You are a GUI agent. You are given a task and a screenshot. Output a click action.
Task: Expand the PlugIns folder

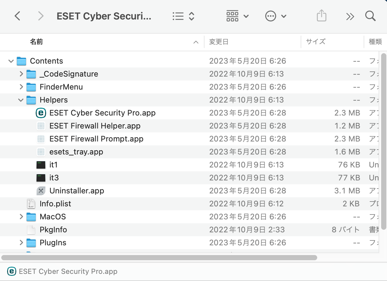(21, 242)
